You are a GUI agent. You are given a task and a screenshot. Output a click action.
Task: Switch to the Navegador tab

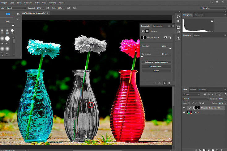[x=199, y=15]
